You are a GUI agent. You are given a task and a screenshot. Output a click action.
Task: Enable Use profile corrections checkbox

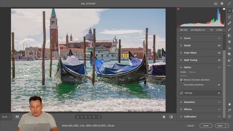click(x=181, y=85)
